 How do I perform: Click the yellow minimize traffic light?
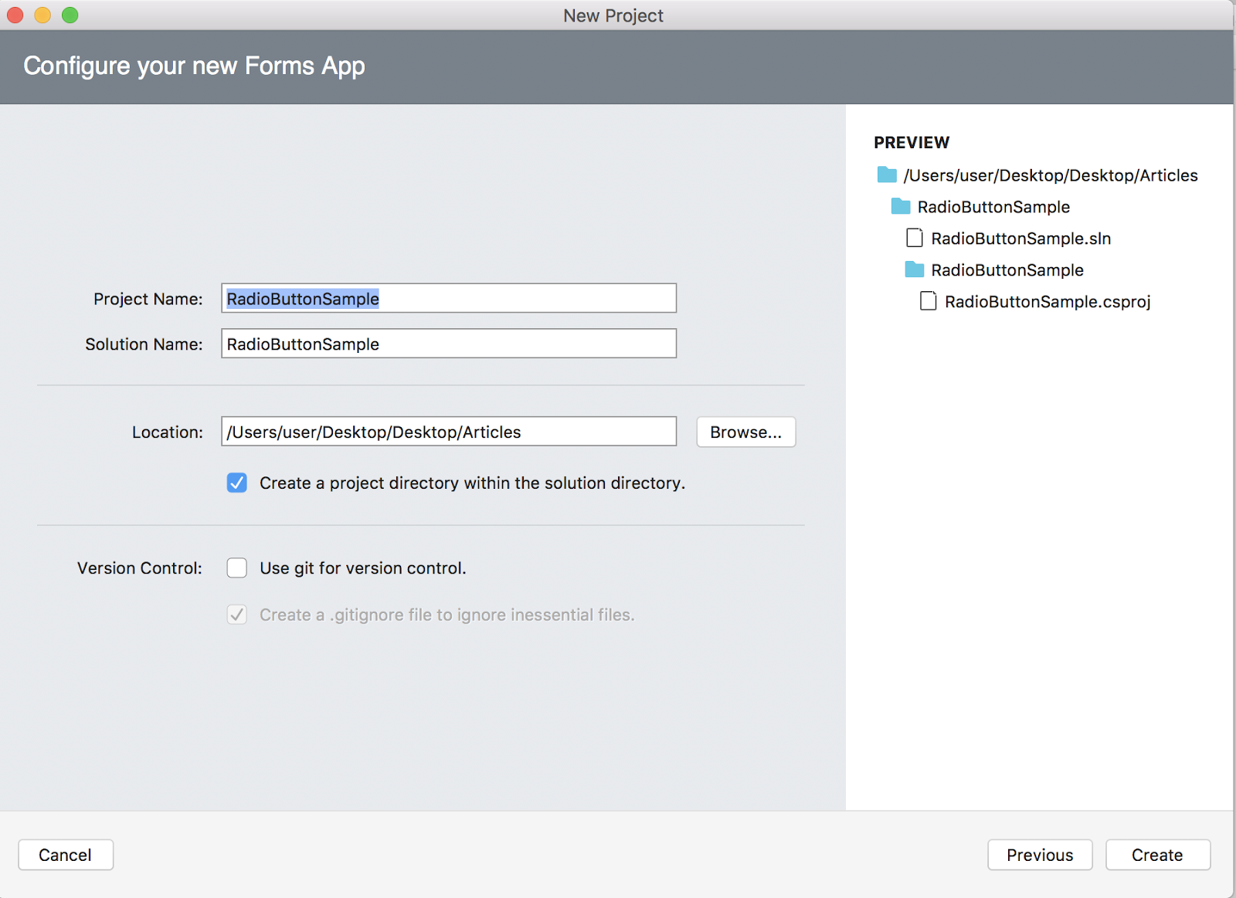42,15
